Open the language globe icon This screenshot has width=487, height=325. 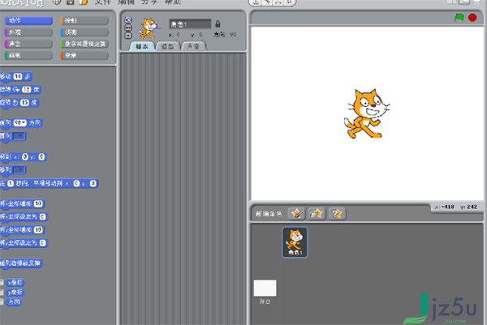pos(57,2)
